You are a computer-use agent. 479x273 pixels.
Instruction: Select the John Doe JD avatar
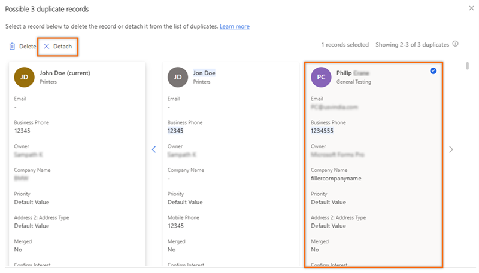[x=24, y=77]
